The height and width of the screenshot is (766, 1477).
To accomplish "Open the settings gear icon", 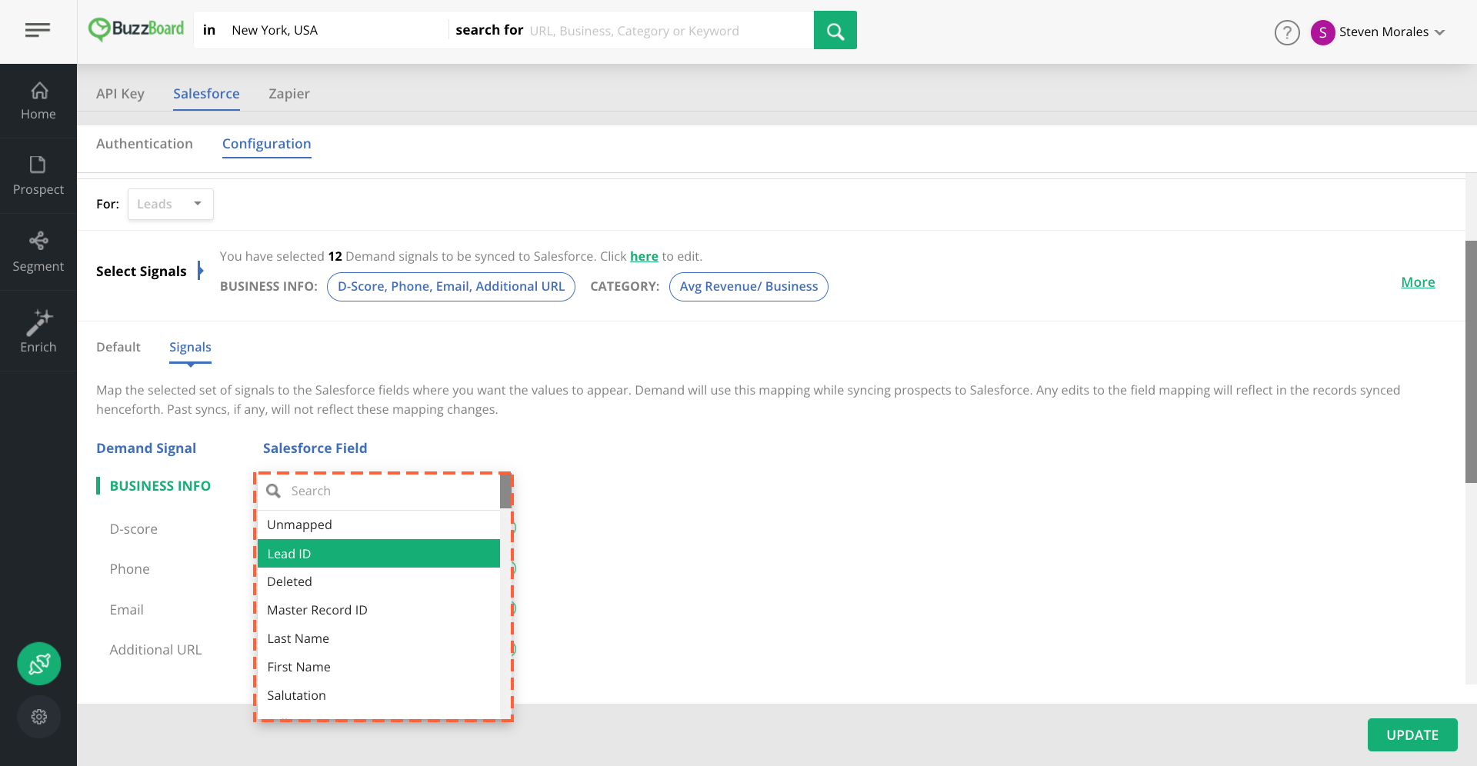I will (x=39, y=717).
